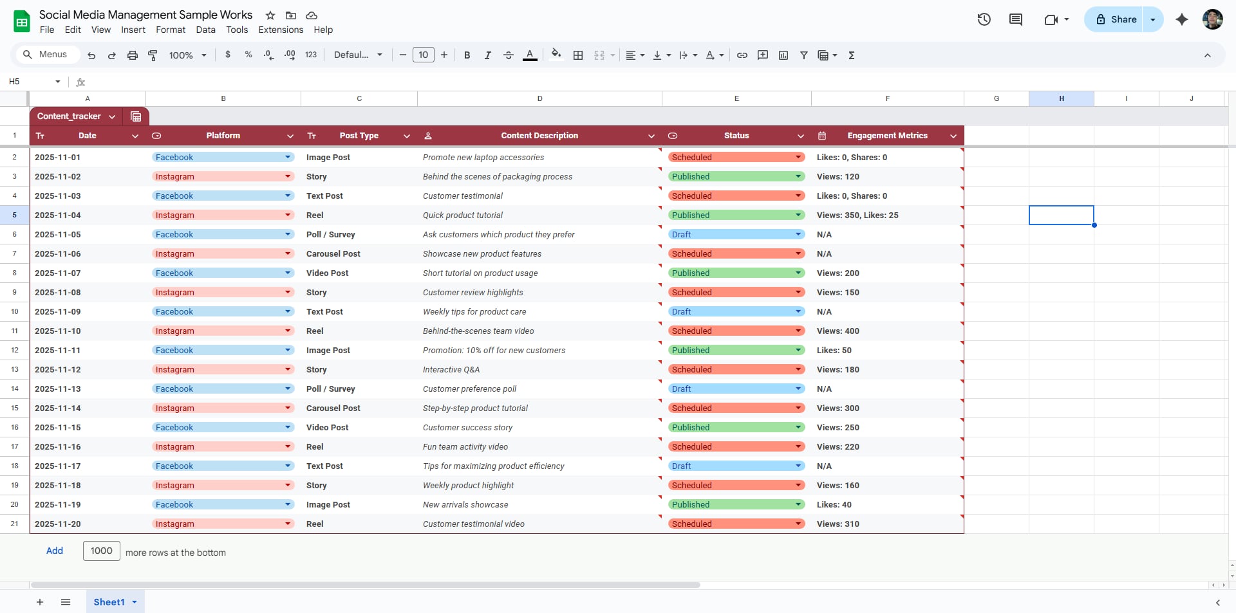The height and width of the screenshot is (613, 1236).
Task: Star the Social Media Management document
Action: pyautogui.click(x=270, y=15)
